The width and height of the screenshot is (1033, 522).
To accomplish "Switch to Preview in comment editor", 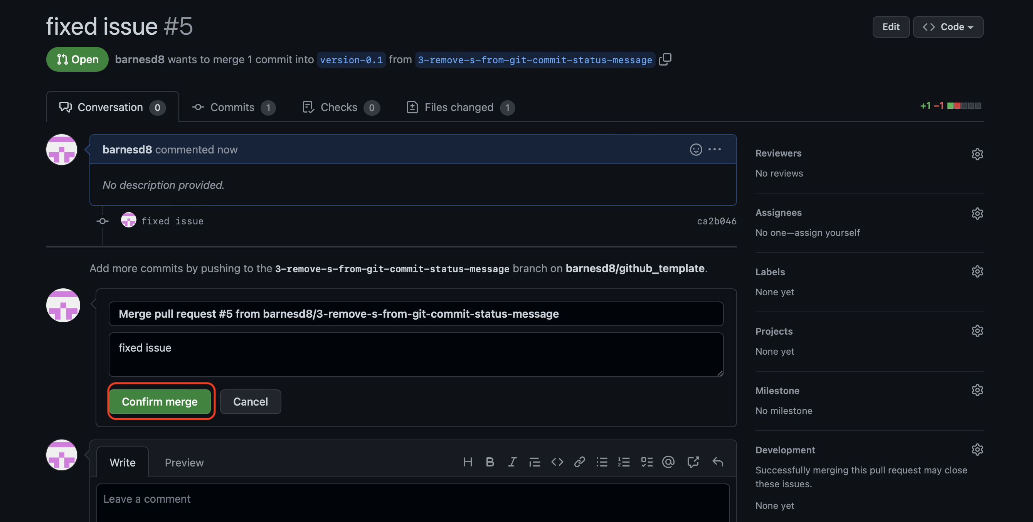I will pyautogui.click(x=184, y=463).
